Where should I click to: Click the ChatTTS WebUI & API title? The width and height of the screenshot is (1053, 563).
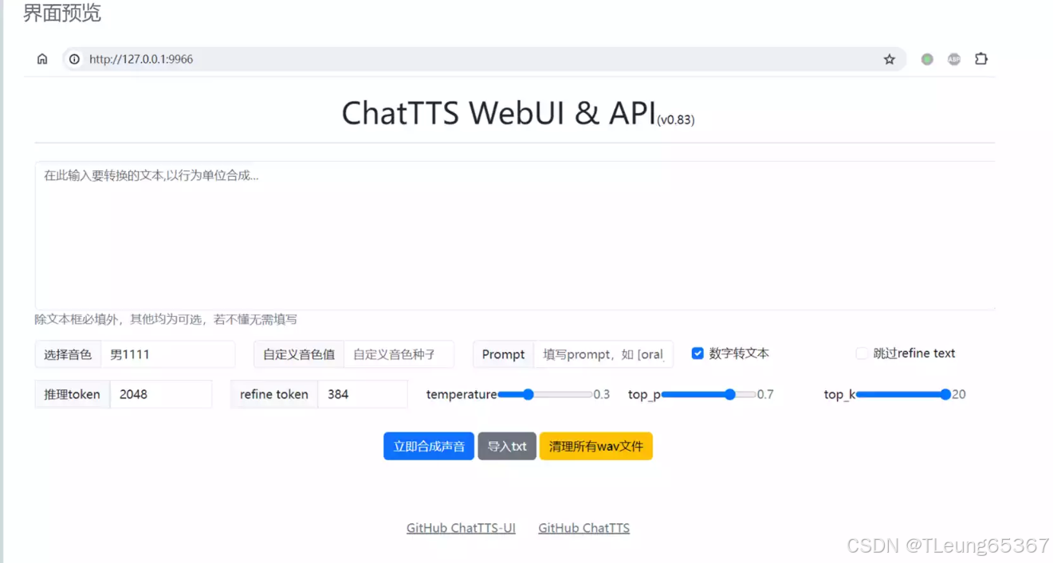click(499, 113)
